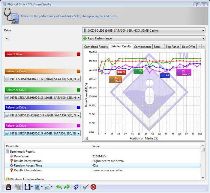Click pin icon beside 'Higher scores are better'
Screen dimensions: 210x193
[12, 161]
